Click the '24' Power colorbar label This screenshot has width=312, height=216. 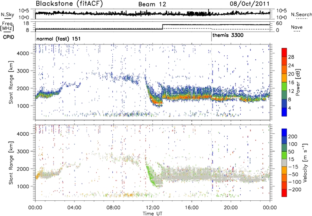[291, 66]
